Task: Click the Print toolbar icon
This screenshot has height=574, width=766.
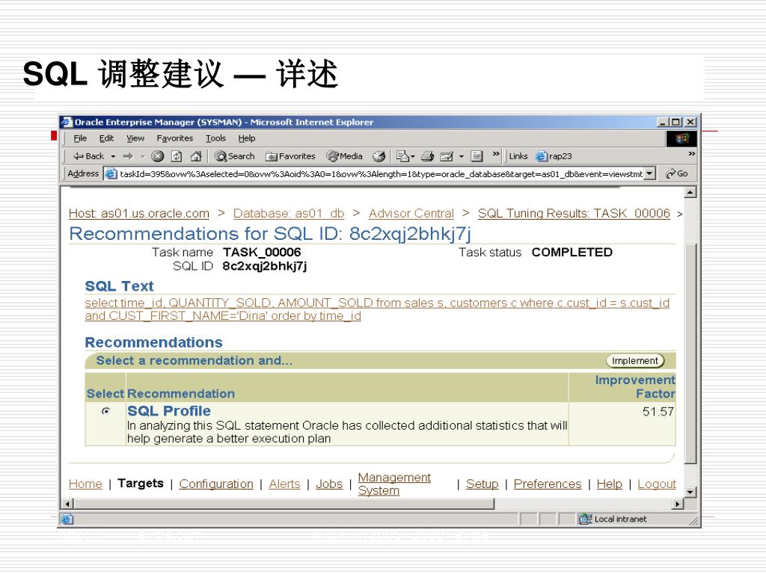Action: [x=427, y=156]
